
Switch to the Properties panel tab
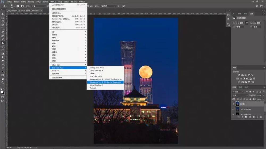coord(252,13)
